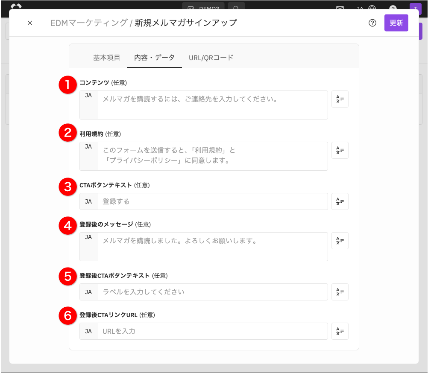Viewport: 428px width, 373px height.
Task: Close the EDM marketing dialog
Action: click(30, 23)
